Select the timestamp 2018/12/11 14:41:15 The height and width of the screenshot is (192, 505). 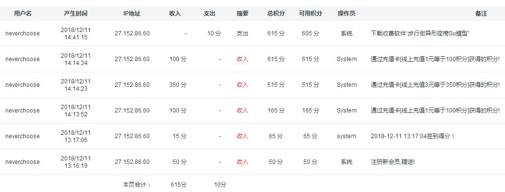pos(76,33)
